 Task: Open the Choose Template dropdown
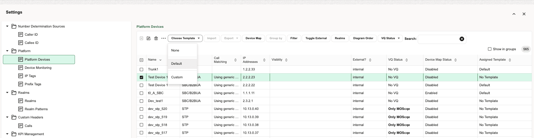click(185, 38)
